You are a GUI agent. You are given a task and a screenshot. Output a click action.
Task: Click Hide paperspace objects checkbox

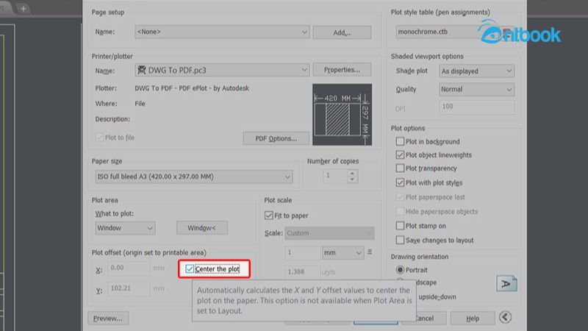pyautogui.click(x=400, y=211)
